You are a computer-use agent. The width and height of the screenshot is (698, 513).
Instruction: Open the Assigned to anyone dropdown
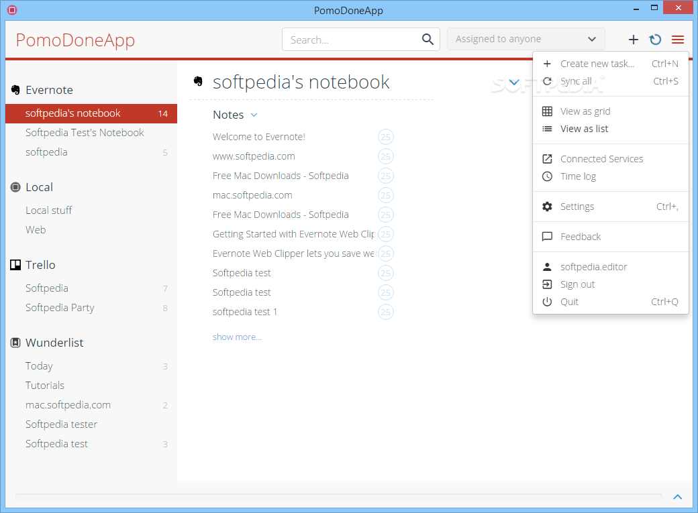[526, 39]
